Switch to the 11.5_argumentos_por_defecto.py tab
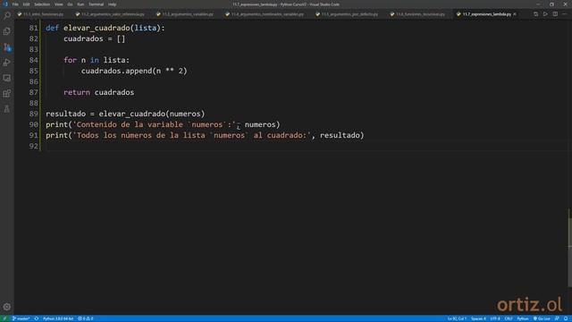The height and width of the screenshot is (322, 572). tap(349, 14)
